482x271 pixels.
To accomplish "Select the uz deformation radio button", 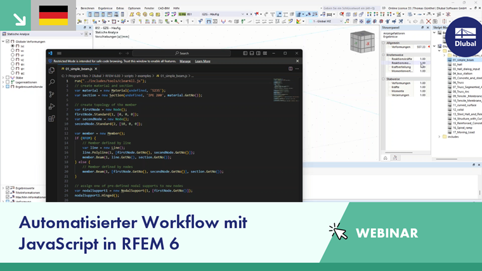I will 13,60.
